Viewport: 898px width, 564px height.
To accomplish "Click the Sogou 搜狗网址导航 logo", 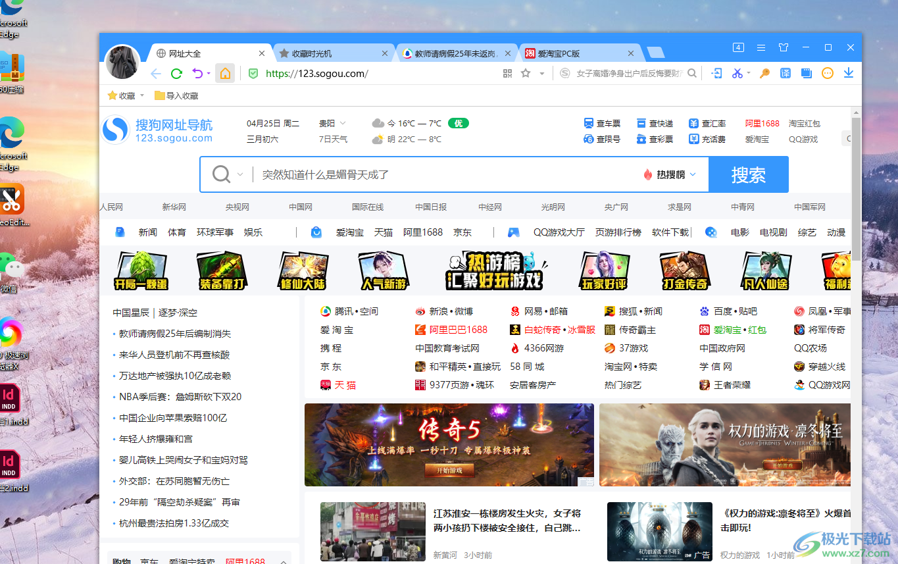I will (x=157, y=130).
